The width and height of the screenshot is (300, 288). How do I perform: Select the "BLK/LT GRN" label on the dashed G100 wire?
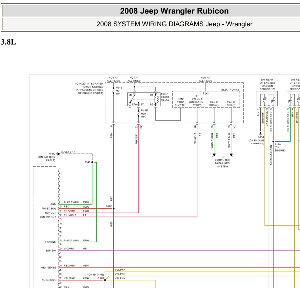[68, 152]
